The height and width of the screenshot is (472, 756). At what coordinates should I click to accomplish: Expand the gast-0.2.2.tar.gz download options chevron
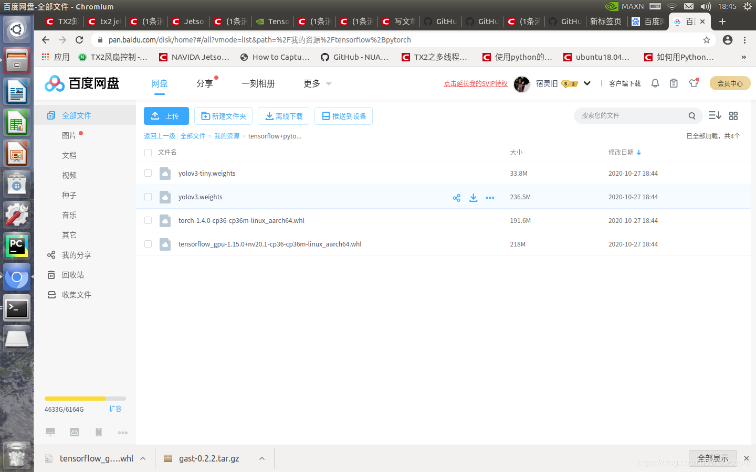[x=262, y=458]
